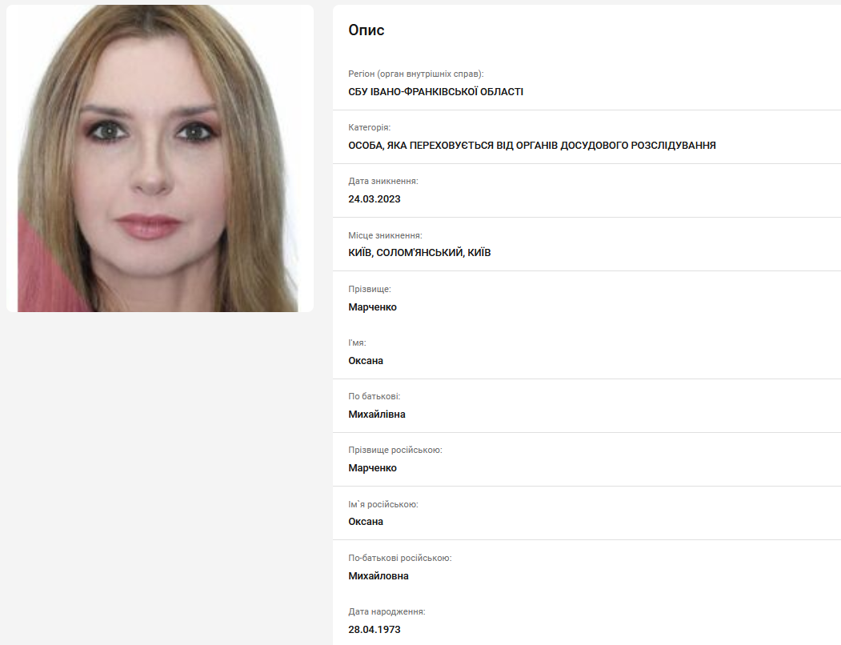Image resolution: width=841 pixels, height=645 pixels.
Task: Select the patronymic value "Михайлівна"
Action: point(377,415)
